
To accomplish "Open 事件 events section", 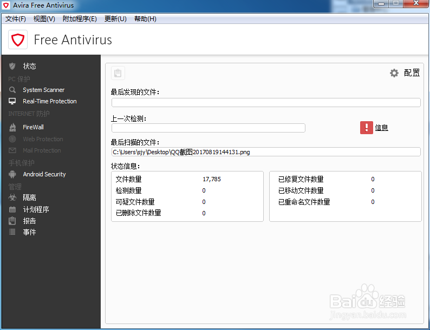I will click(x=30, y=232).
